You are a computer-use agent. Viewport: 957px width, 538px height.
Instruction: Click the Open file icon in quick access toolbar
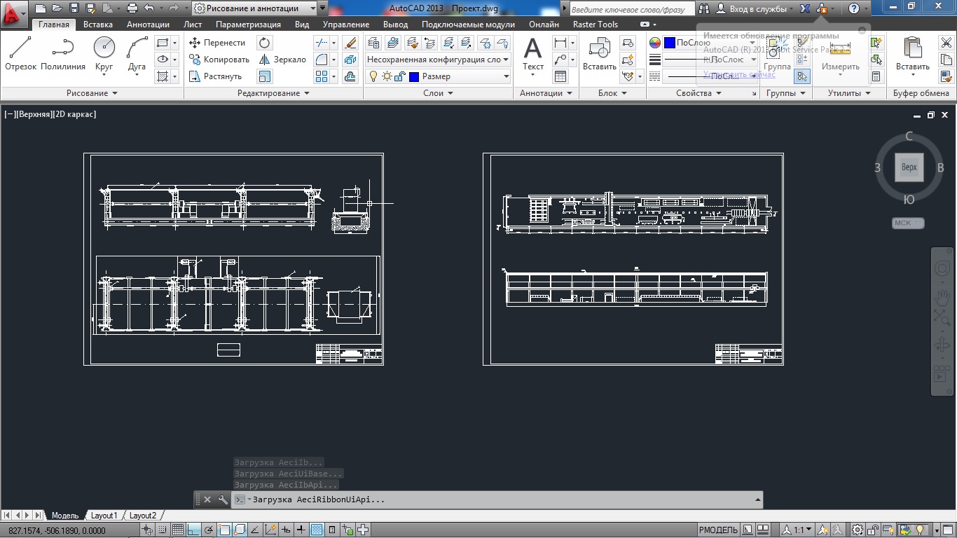[x=57, y=8]
